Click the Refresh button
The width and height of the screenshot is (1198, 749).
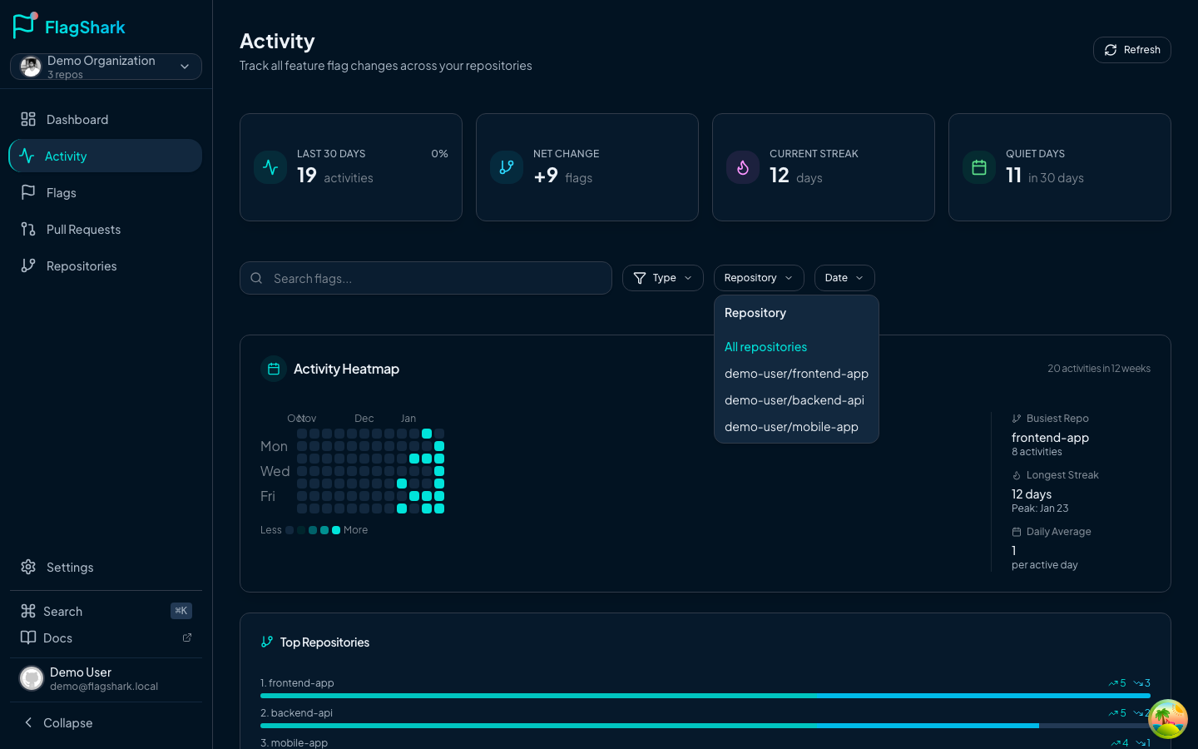point(1131,50)
